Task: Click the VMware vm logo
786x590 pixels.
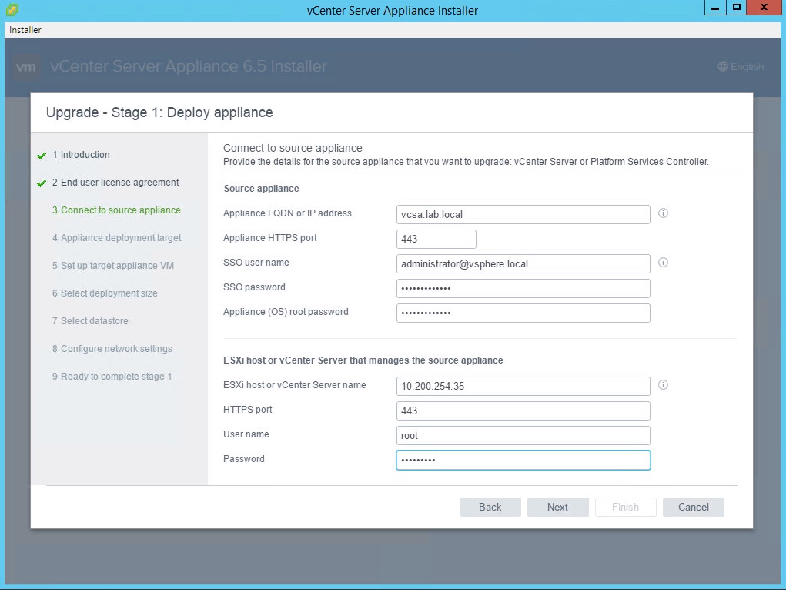Action: pyautogui.click(x=27, y=67)
